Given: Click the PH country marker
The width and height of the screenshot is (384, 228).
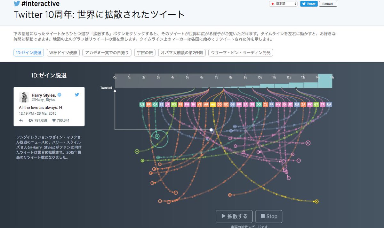Looking at the screenshot, I should [x=187, y=104].
